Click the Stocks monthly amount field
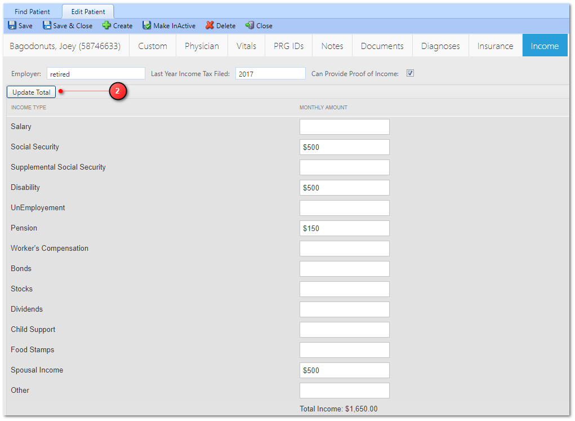Viewport: 575px width, 421px height. coord(344,289)
